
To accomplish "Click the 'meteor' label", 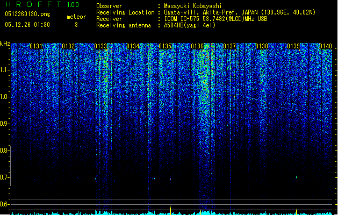I will [x=76, y=17].
